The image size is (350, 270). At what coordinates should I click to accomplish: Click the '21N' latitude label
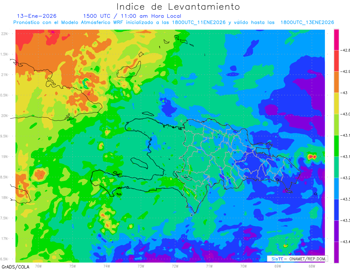[5, 75]
